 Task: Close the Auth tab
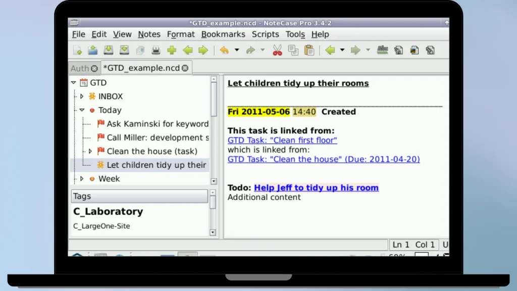(94, 68)
